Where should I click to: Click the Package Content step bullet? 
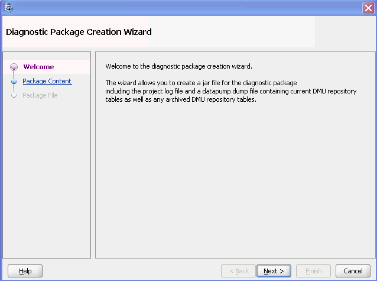14,82
